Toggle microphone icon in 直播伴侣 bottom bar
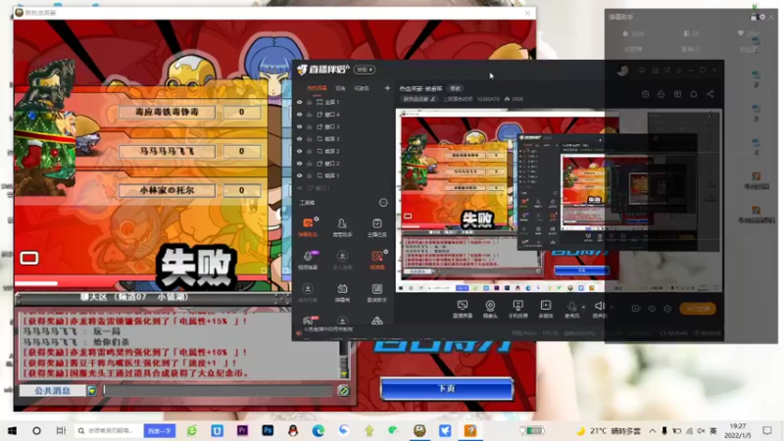Screen dimensions: 784x441 571,309
